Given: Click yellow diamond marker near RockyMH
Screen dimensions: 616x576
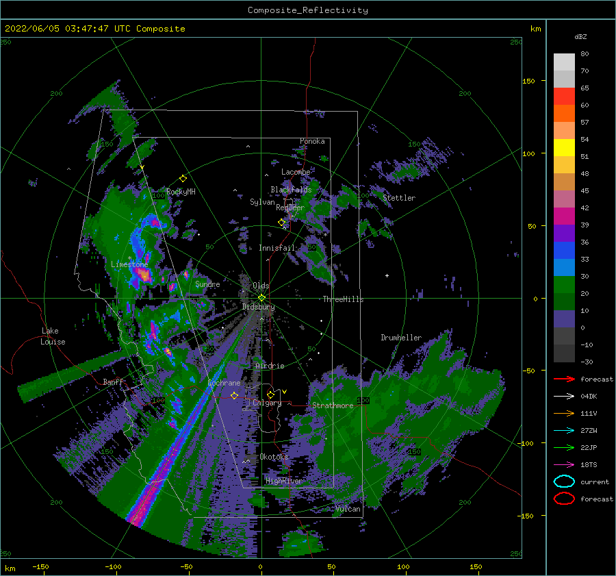Looking at the screenshot, I should [x=183, y=179].
